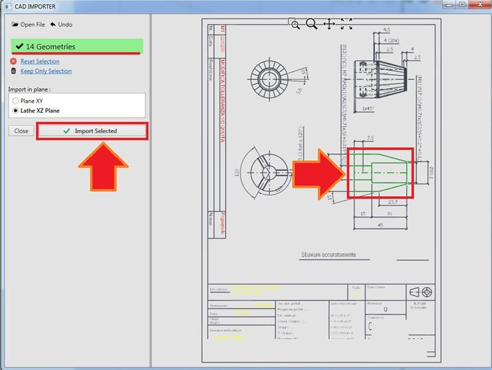Click the folder icon next to Open File
The width and height of the screenshot is (492, 370).
pos(15,24)
